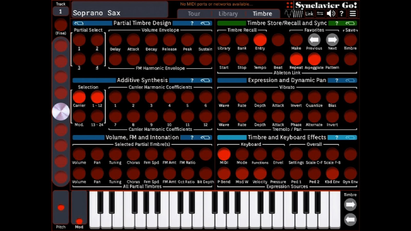Click link icon in Additive Synthesis header
The height and width of the screenshot is (231, 411).
point(205,80)
